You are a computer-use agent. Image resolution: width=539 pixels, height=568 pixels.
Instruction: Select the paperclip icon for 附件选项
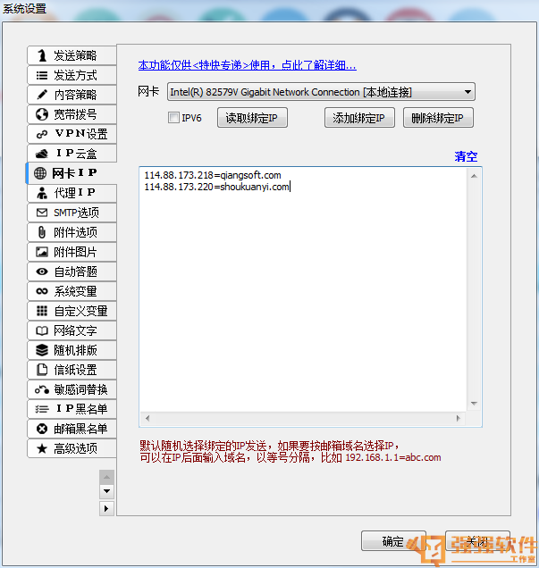[x=42, y=232]
